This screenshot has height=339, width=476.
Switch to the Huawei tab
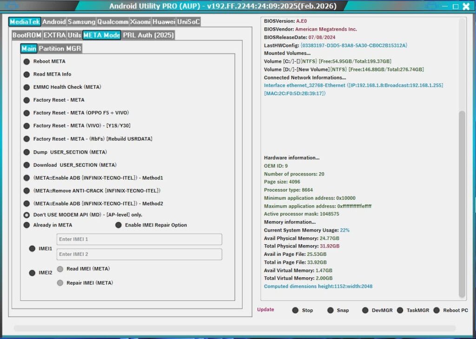[164, 22]
